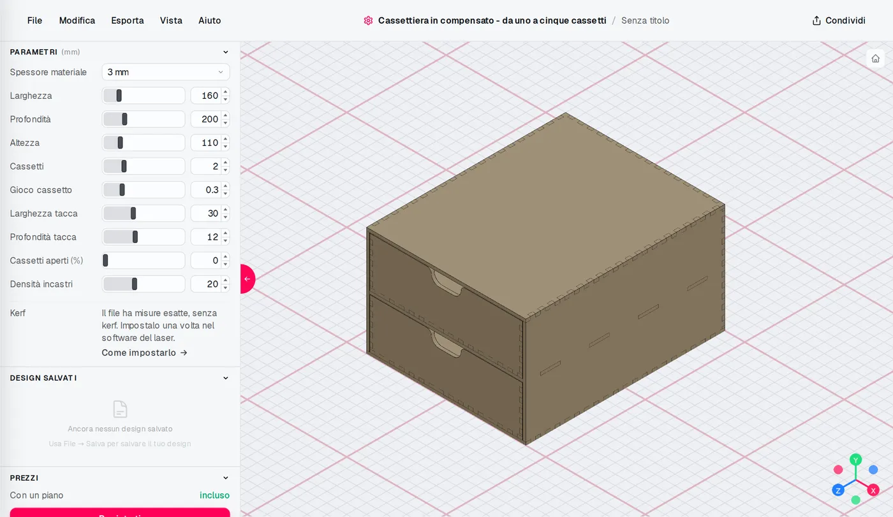The image size is (893, 517).
Task: Click the green 'incluso' price label
Action: tap(214, 495)
